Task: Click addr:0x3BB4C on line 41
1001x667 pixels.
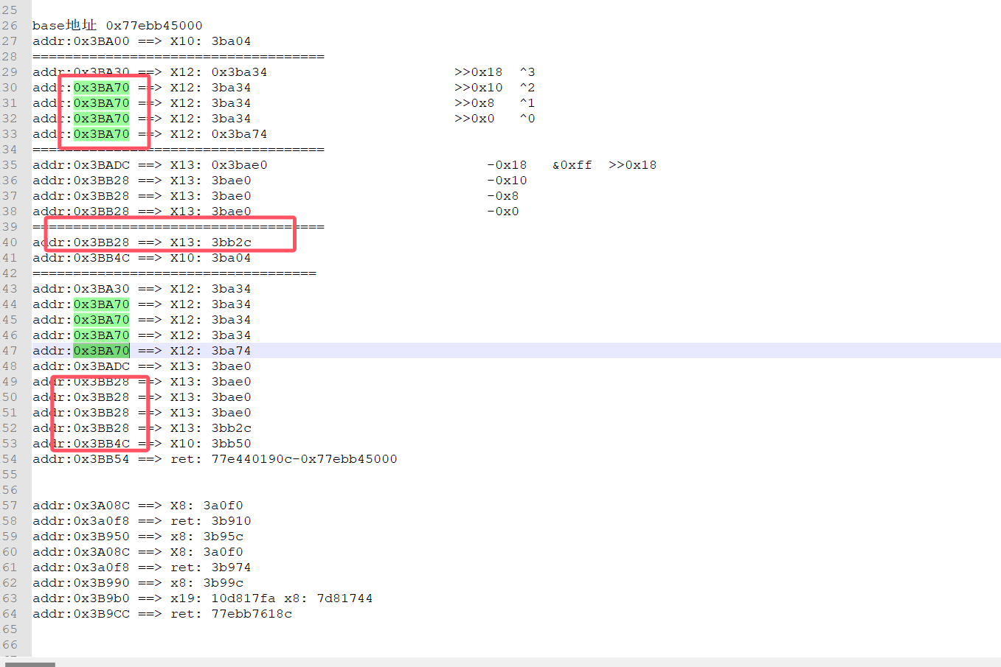Action: click(x=81, y=258)
